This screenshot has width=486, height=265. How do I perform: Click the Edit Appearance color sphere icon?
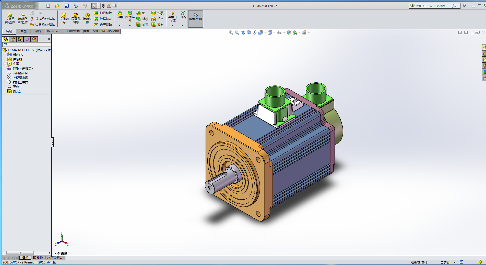tap(289, 33)
